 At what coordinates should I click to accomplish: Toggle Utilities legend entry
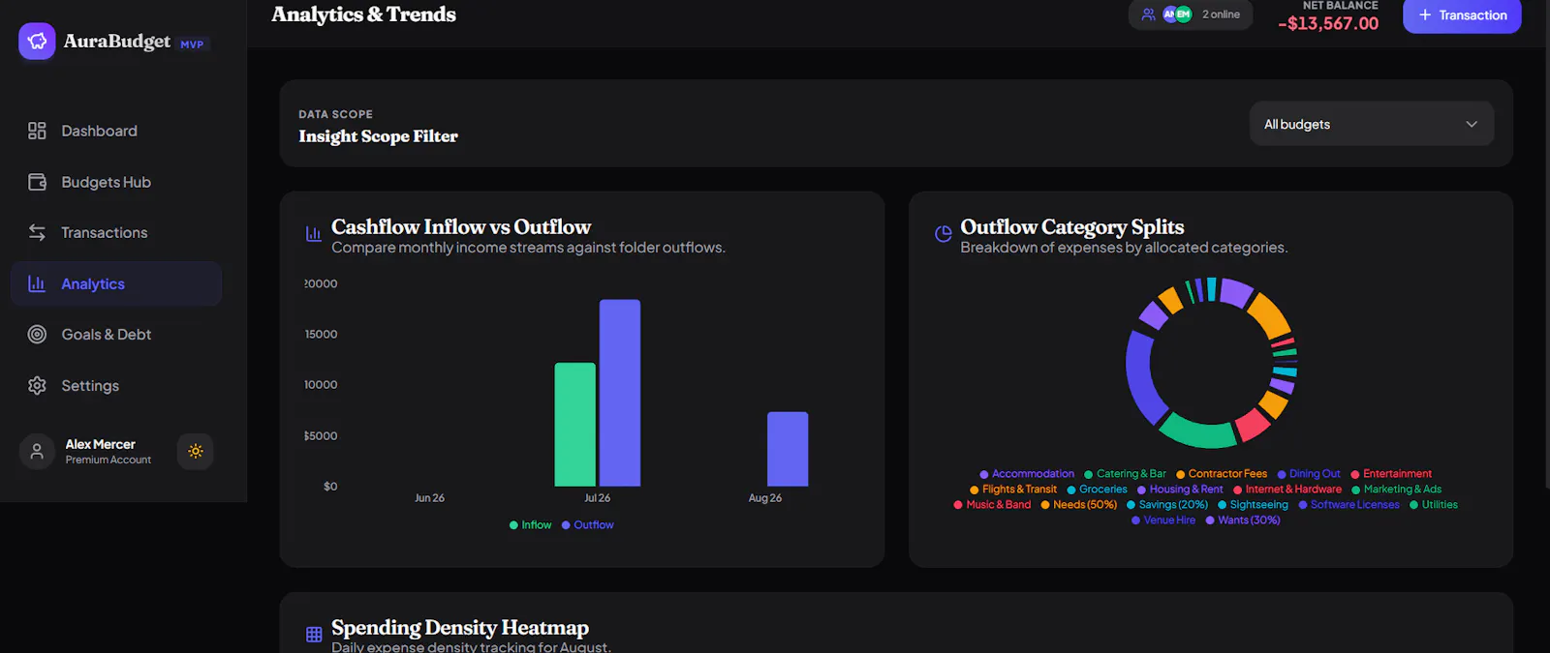click(x=1434, y=505)
